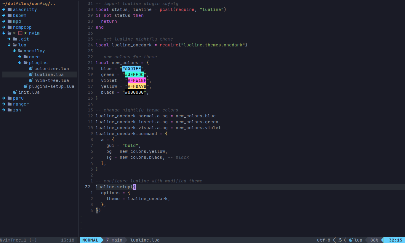Screen dimensions: 405x243
Task: Click the 32:15 cursor position indicator
Action: coord(396,240)
